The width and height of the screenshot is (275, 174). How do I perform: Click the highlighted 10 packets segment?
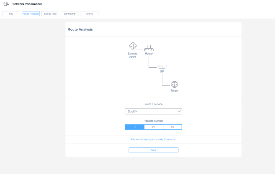tap(135, 127)
